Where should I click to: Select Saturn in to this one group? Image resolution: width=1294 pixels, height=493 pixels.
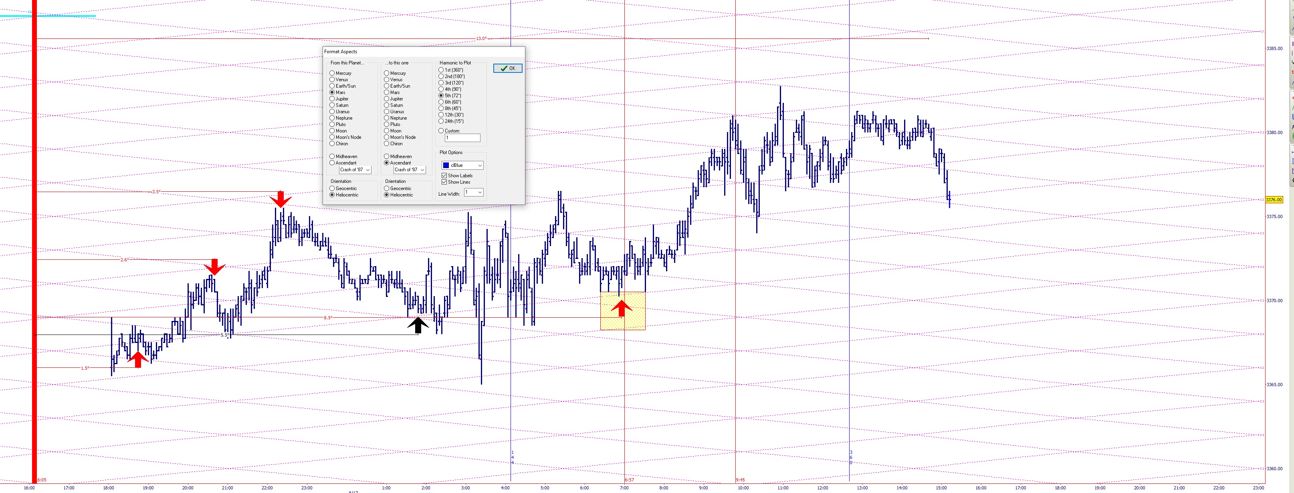pyautogui.click(x=393, y=105)
